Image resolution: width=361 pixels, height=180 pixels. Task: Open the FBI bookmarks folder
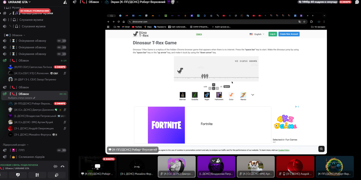pyautogui.click(x=116, y=27)
